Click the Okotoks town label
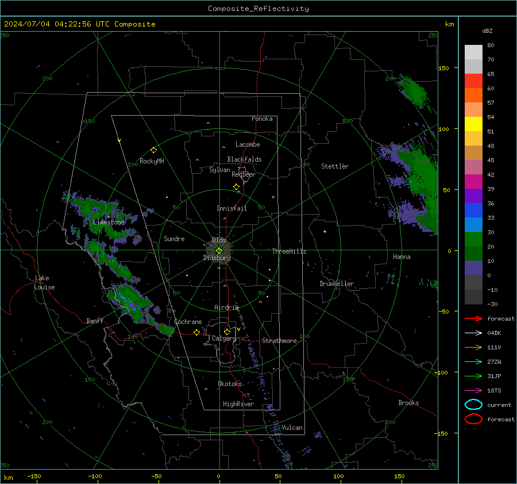Image resolution: width=517 pixels, height=484 pixels. click(x=230, y=384)
